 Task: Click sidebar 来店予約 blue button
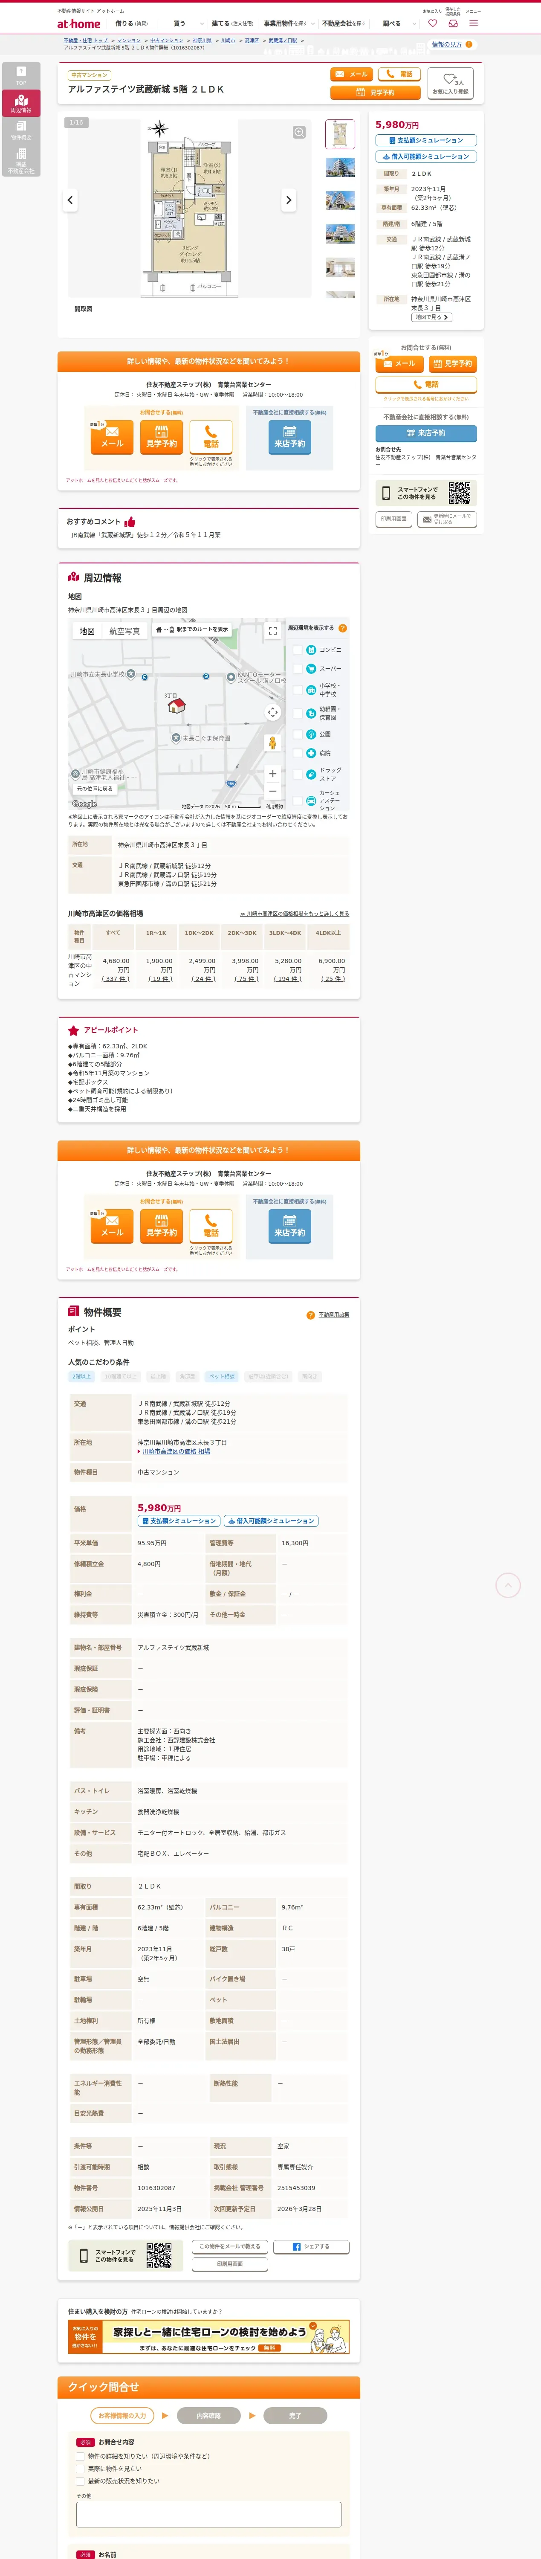click(426, 433)
